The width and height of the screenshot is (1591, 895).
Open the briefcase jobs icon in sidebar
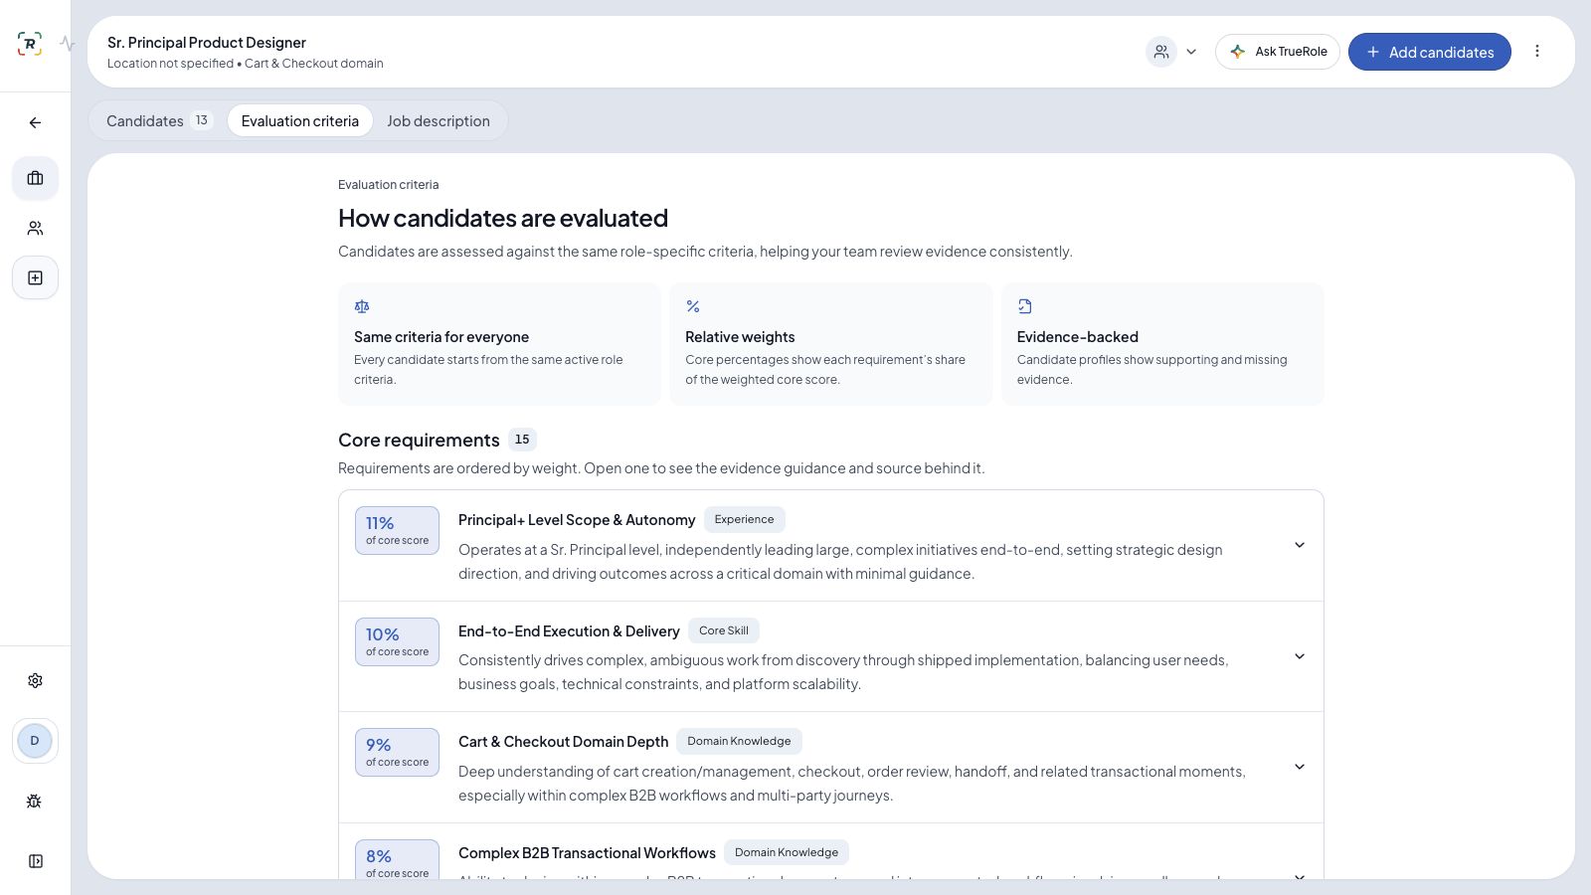coord(35,178)
